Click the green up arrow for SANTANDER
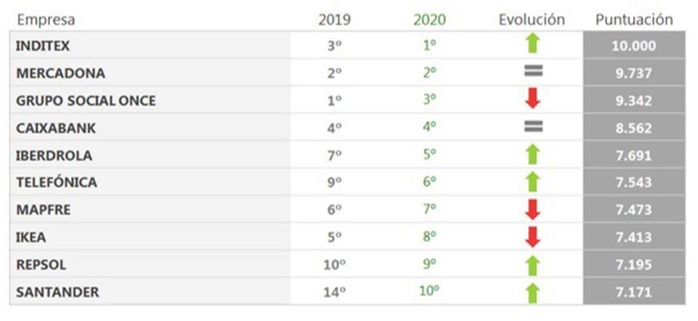Viewport: 698px width, 321px height. pos(533,292)
